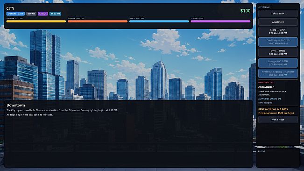Select the closed Real Estate Agency entry

click(x=278, y=73)
